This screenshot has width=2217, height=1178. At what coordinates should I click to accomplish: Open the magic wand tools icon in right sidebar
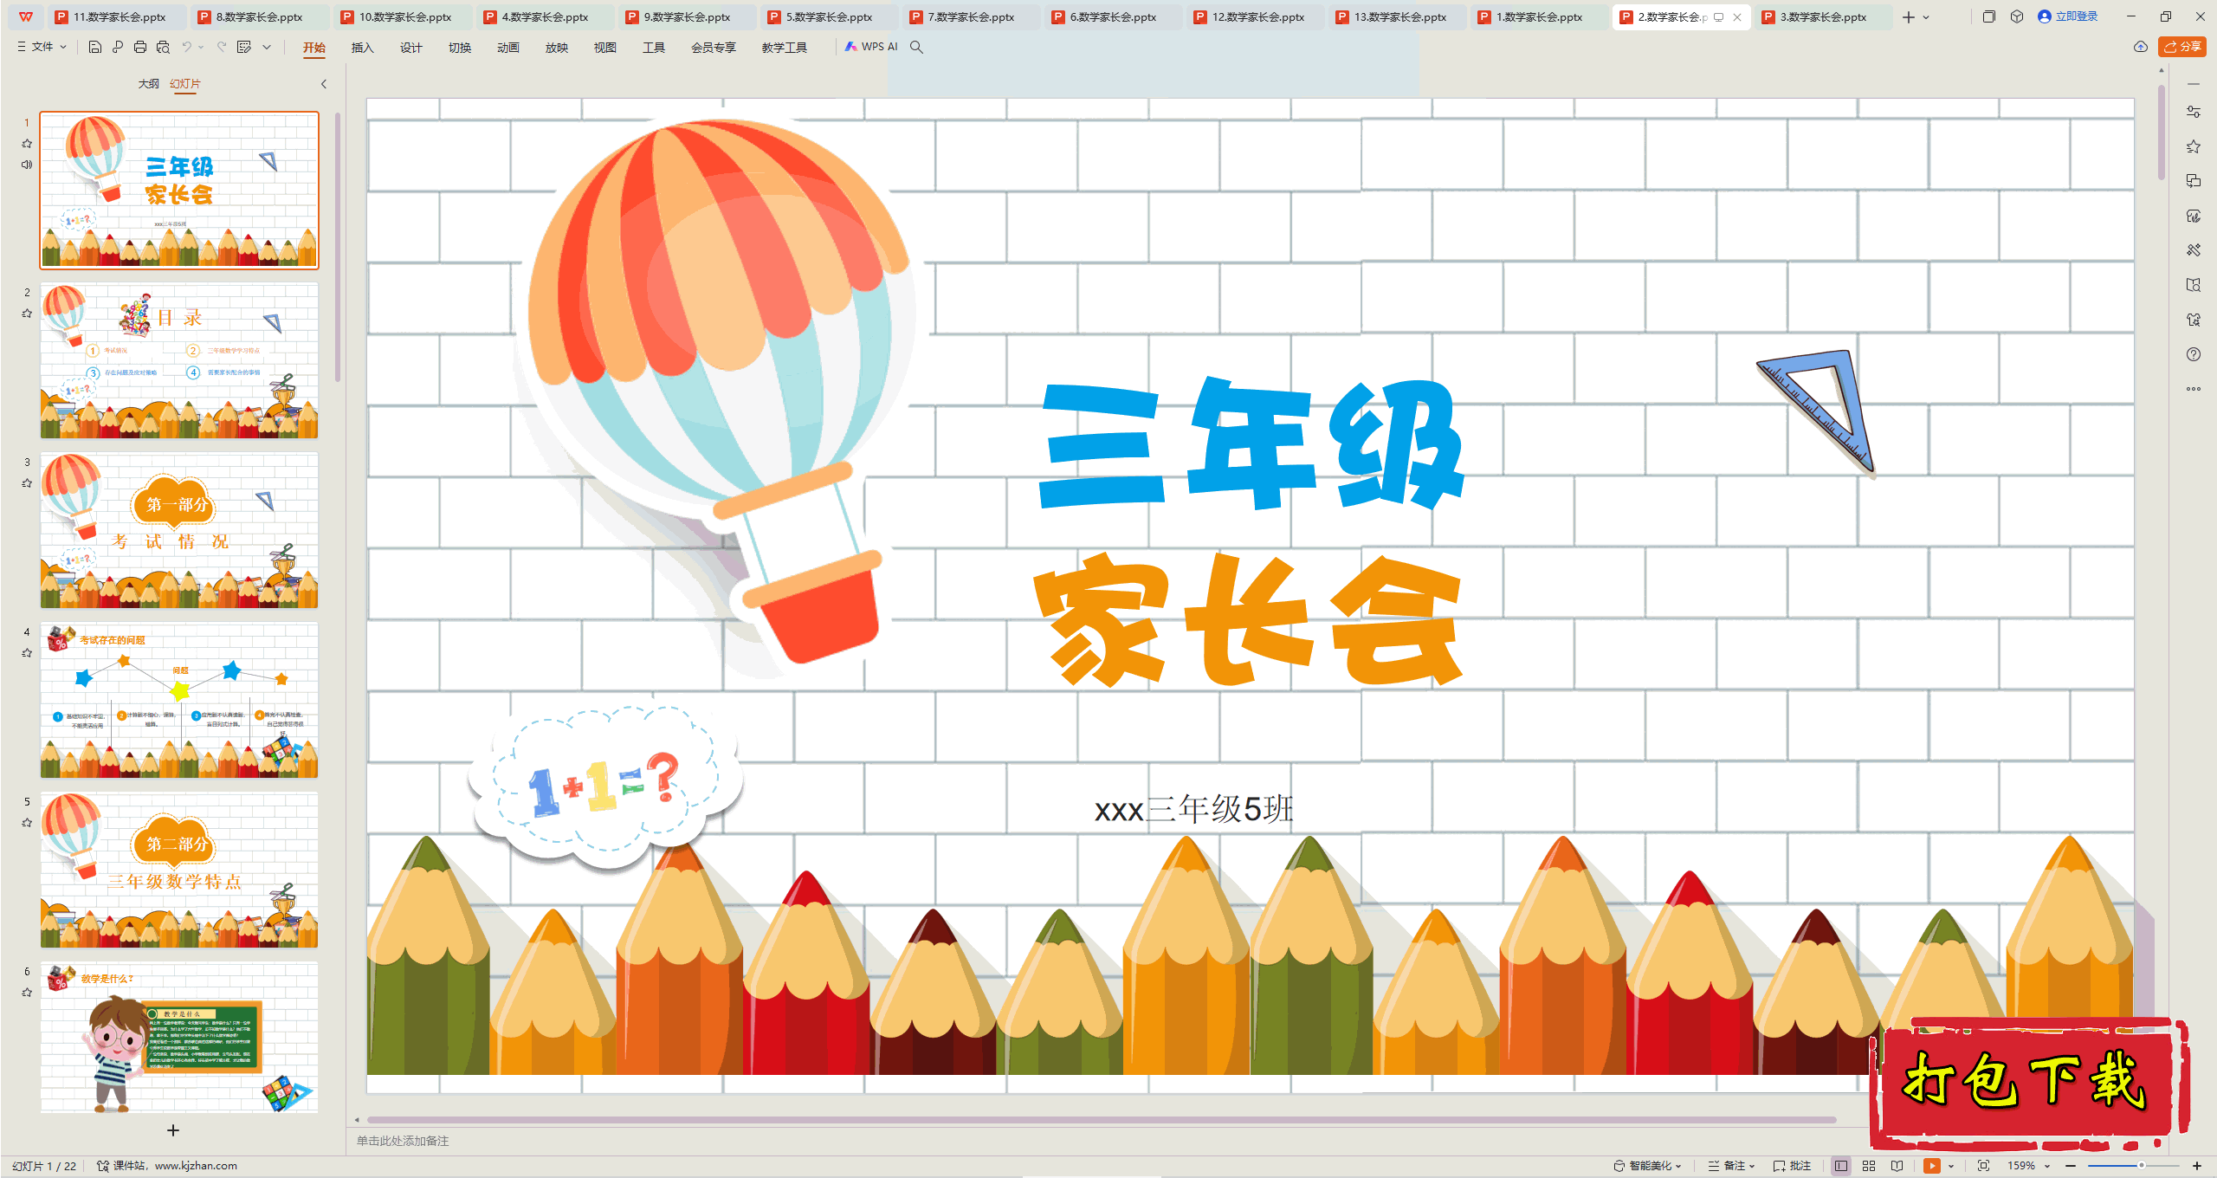(x=2193, y=250)
